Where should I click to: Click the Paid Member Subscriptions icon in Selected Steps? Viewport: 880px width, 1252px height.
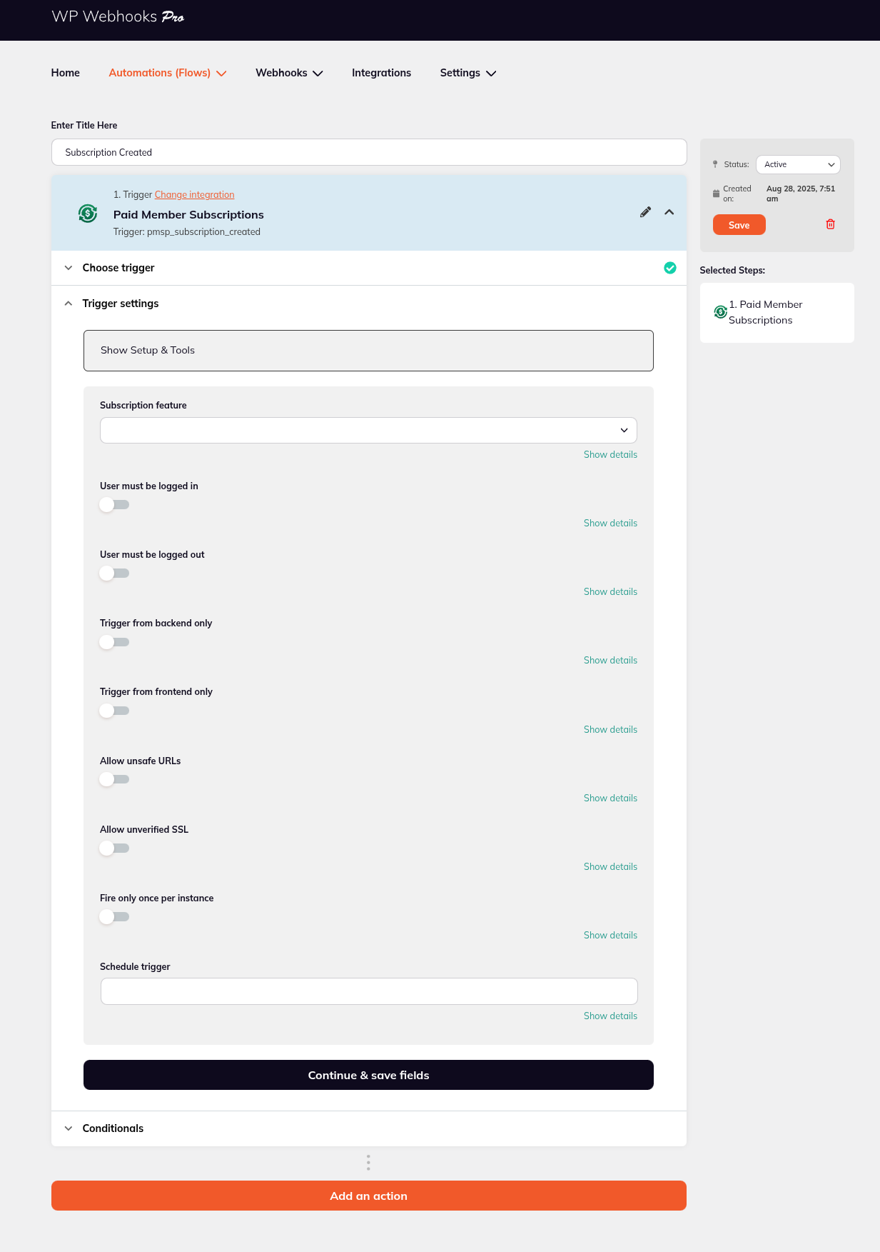point(720,312)
